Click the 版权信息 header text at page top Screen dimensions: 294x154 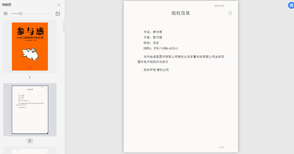point(219,6)
